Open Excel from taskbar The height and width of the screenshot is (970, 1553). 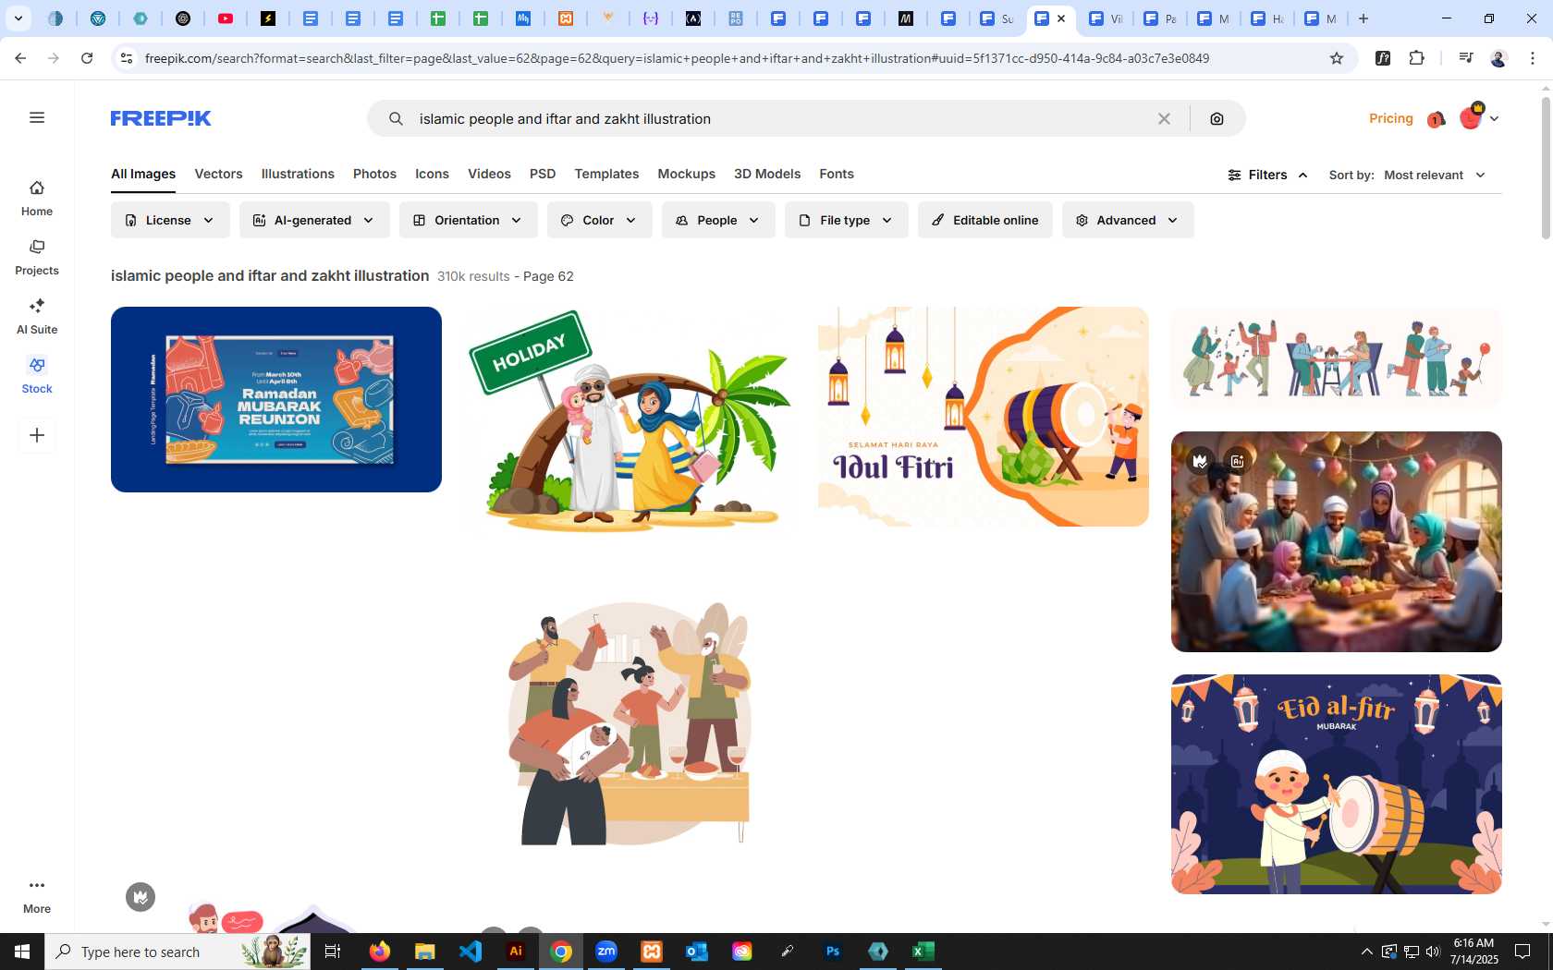923,952
